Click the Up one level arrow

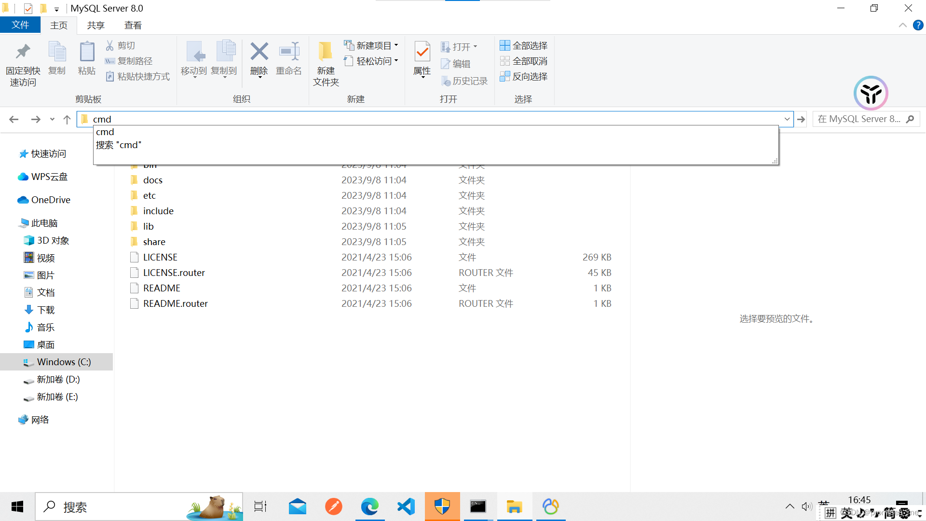tap(67, 119)
